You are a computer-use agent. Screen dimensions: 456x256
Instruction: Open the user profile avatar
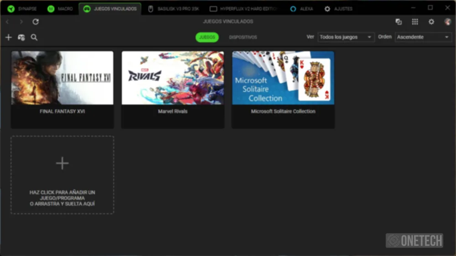(x=448, y=22)
